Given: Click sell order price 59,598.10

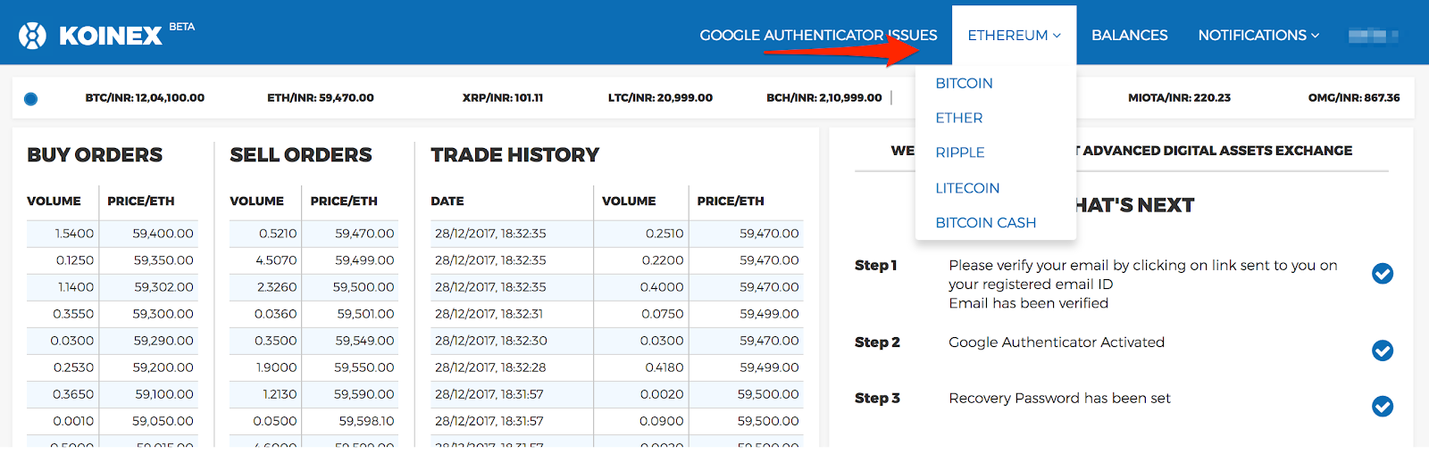Looking at the screenshot, I should pos(366,421).
